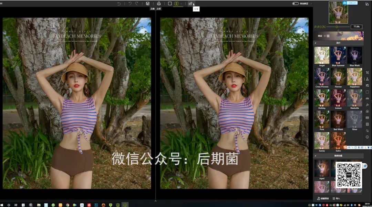Click the revert to original arrow icon

point(119,3)
